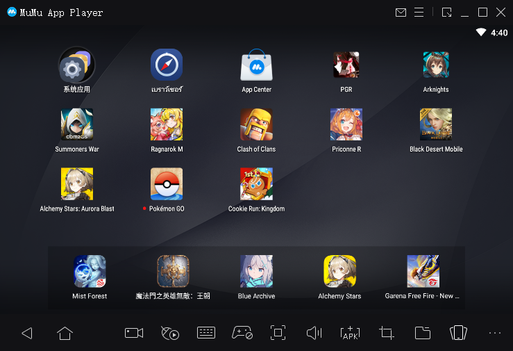The height and width of the screenshot is (351, 513).
Task: Start screen recording with the camcorder icon
Action: click(133, 333)
